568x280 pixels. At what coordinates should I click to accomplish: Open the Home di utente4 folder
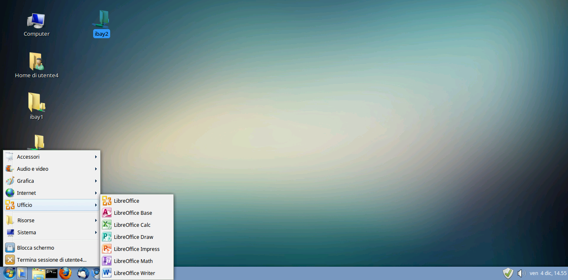point(37,66)
